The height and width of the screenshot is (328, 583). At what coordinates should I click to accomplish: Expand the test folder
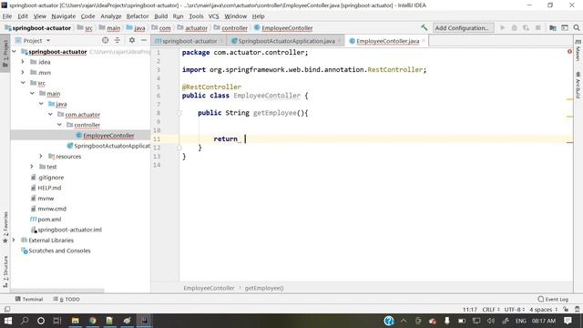(x=32, y=167)
